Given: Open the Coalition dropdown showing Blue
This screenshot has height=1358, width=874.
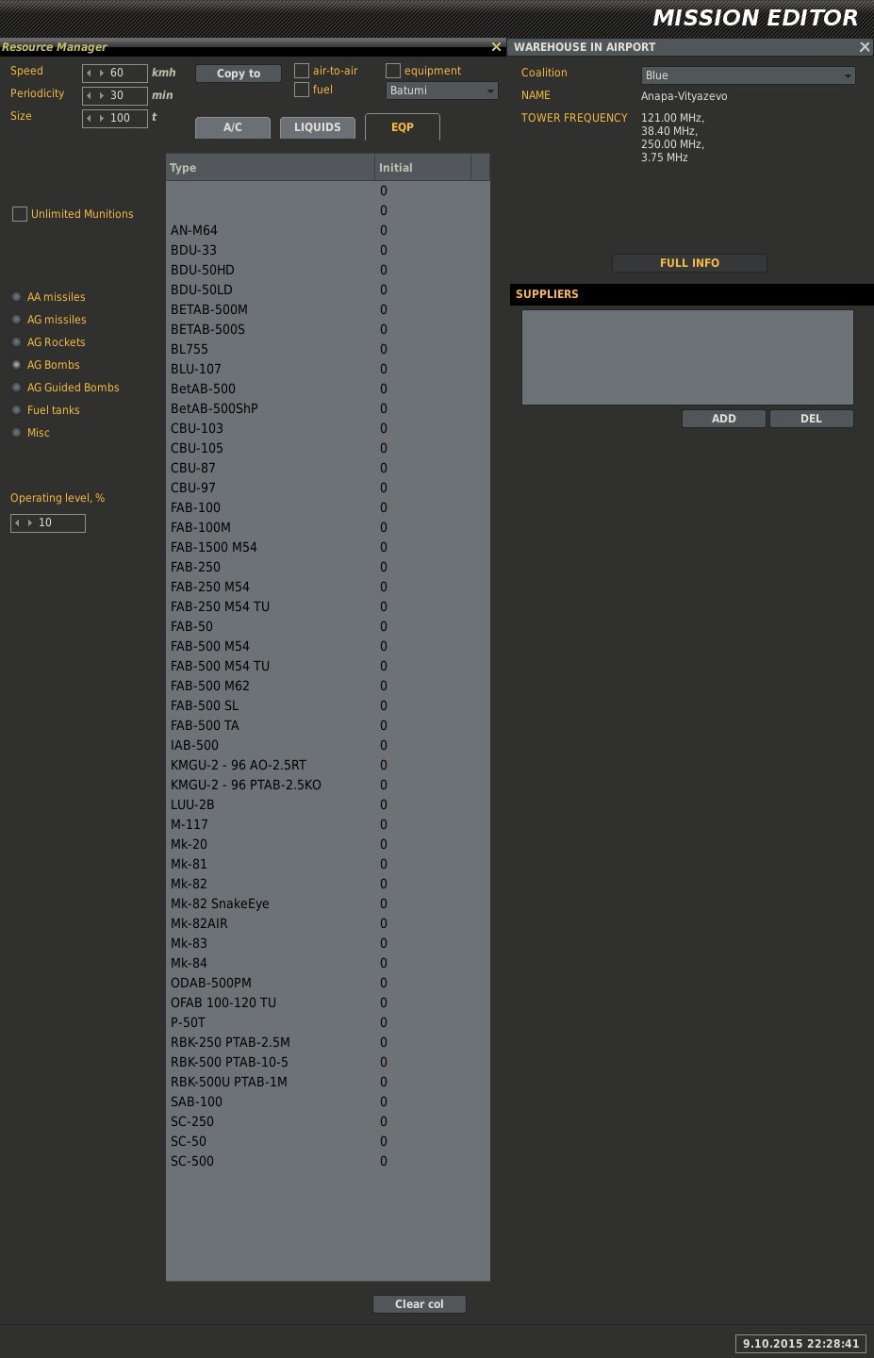Looking at the screenshot, I should coord(749,75).
